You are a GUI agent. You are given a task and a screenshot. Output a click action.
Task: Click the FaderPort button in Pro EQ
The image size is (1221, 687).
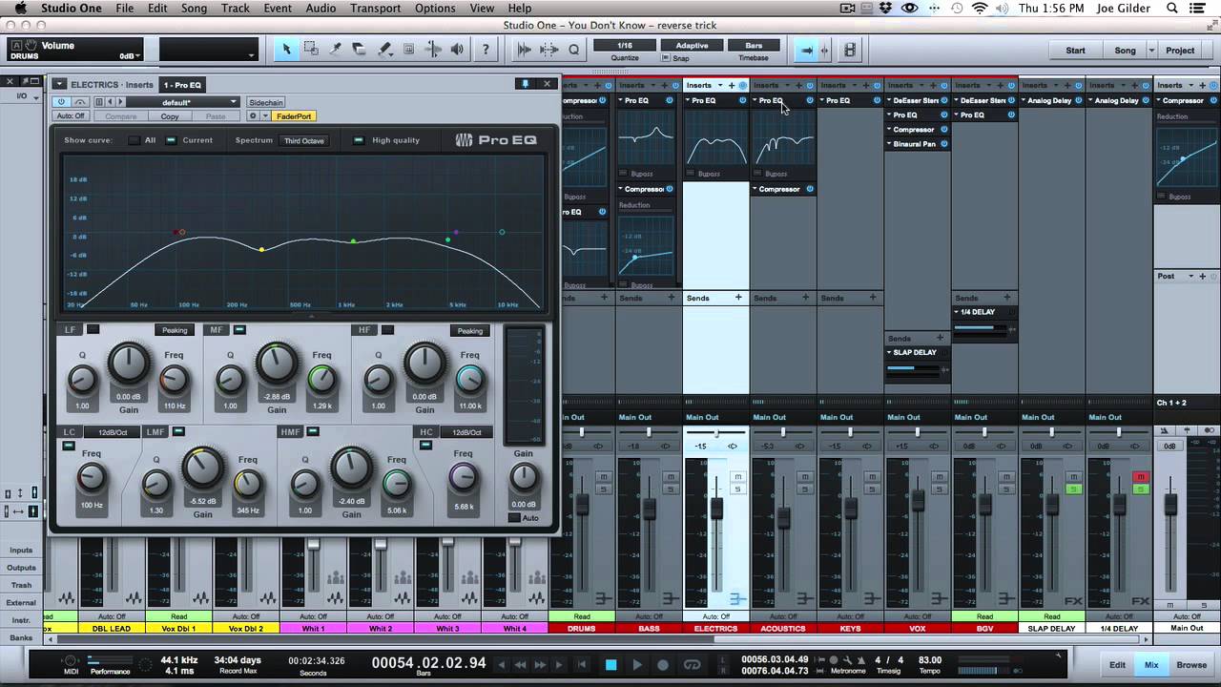[x=294, y=116]
